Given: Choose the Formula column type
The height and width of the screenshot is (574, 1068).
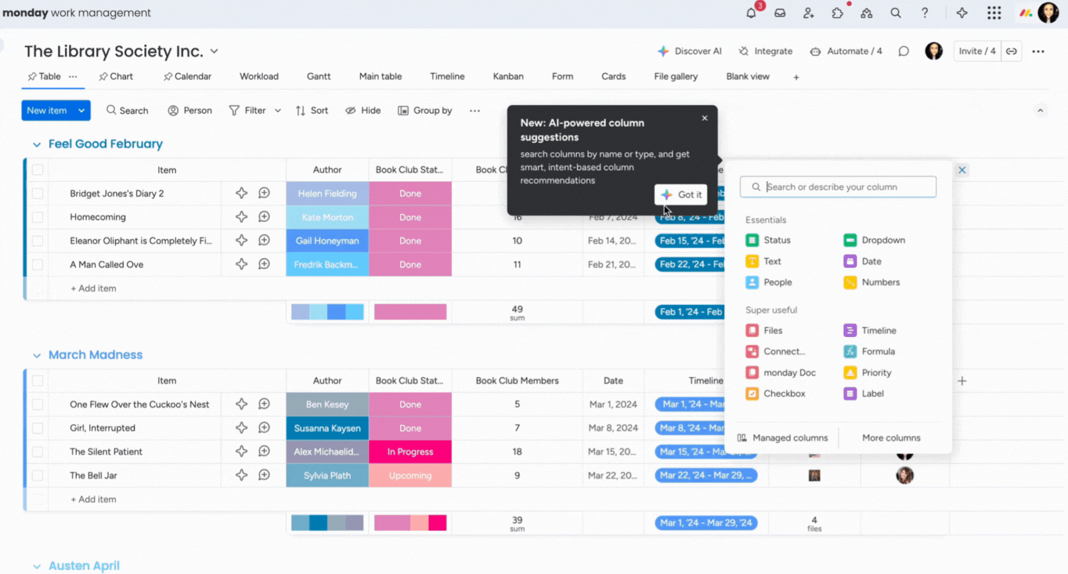Looking at the screenshot, I should click(x=869, y=352).
